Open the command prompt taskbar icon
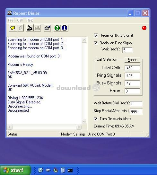The image size is (157, 175). (x=70, y=170)
